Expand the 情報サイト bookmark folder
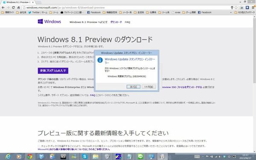The image size is (256, 160). tap(8, 12)
